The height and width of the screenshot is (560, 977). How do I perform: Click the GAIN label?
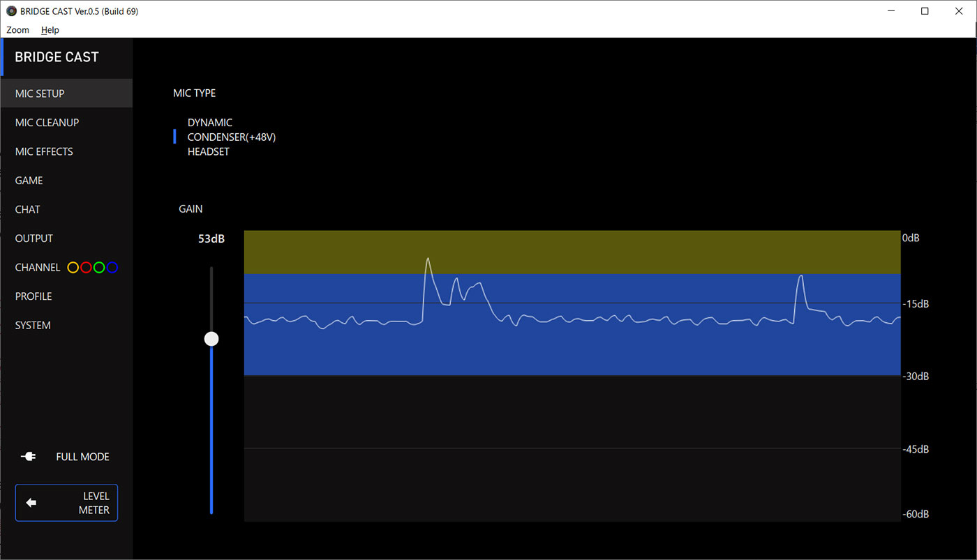pos(191,209)
